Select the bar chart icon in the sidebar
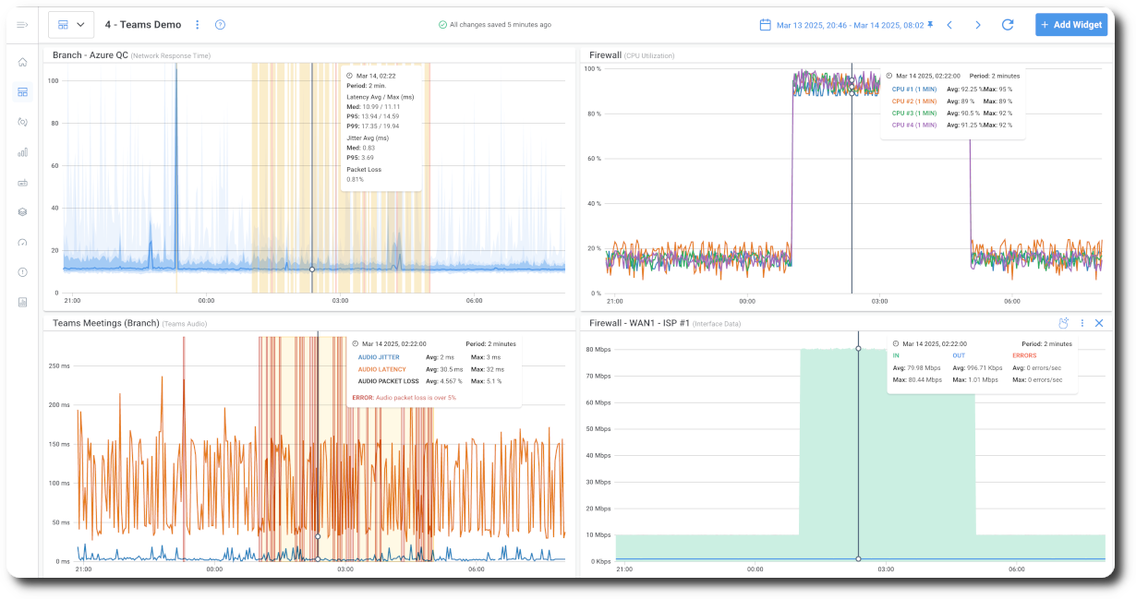Image resolution: width=1136 pixels, height=599 pixels. 23,151
